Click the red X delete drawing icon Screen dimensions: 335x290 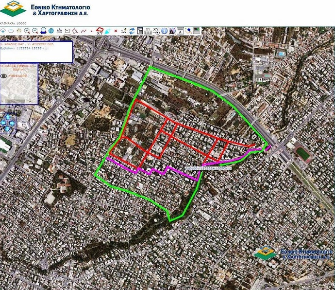(x=116, y=31)
